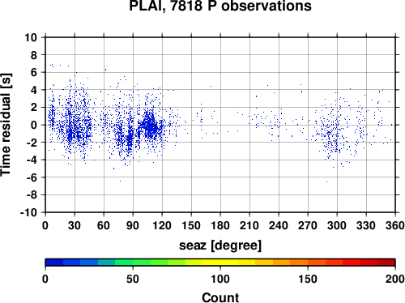The width and height of the screenshot is (405, 303).
Task: Click the x-axis tick label 300
Action: tap(337, 225)
